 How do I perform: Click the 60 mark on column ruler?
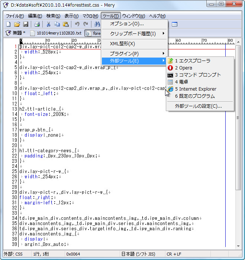(x=178, y=40)
